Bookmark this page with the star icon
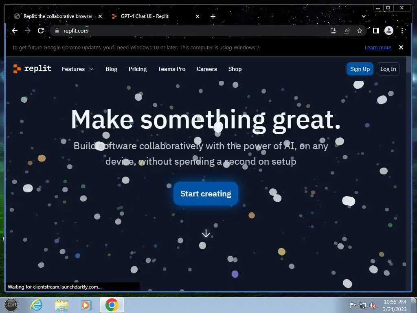 [360, 31]
